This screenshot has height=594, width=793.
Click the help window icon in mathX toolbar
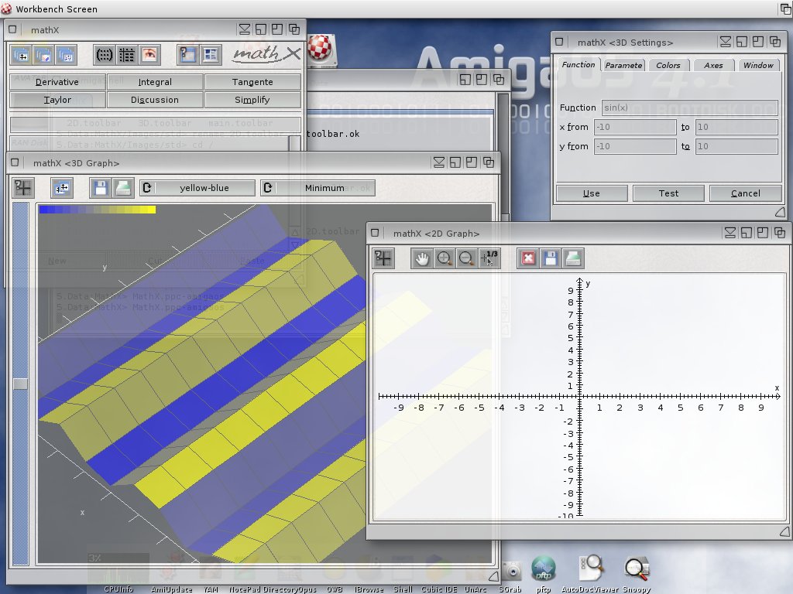pos(187,55)
